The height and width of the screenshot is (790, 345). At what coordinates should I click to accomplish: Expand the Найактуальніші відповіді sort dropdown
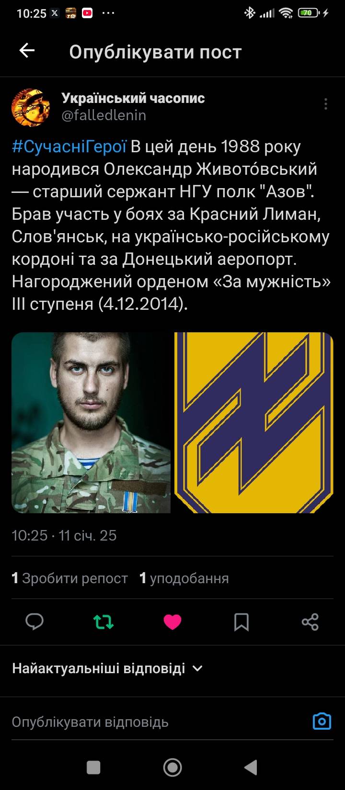[108, 668]
